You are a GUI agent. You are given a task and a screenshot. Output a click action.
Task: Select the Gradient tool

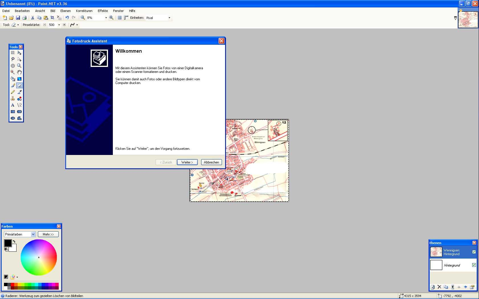coord(19,79)
